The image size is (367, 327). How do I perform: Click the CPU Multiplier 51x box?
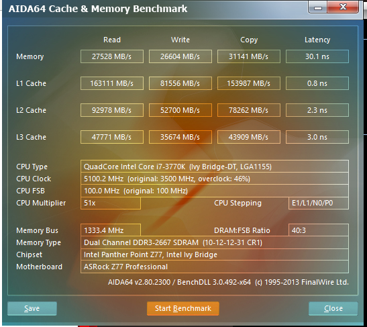click(111, 203)
